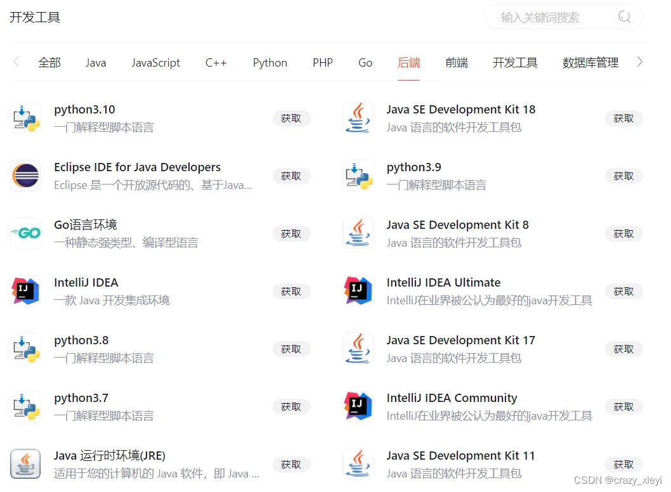Click description 一款 Java 开发集成环境
This screenshot has height=492, width=671.
[x=112, y=301]
